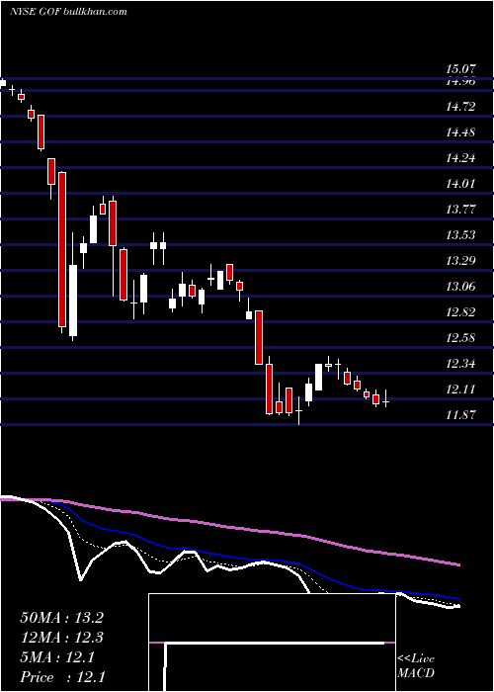Click the 14.24 price axis label

click(461, 157)
